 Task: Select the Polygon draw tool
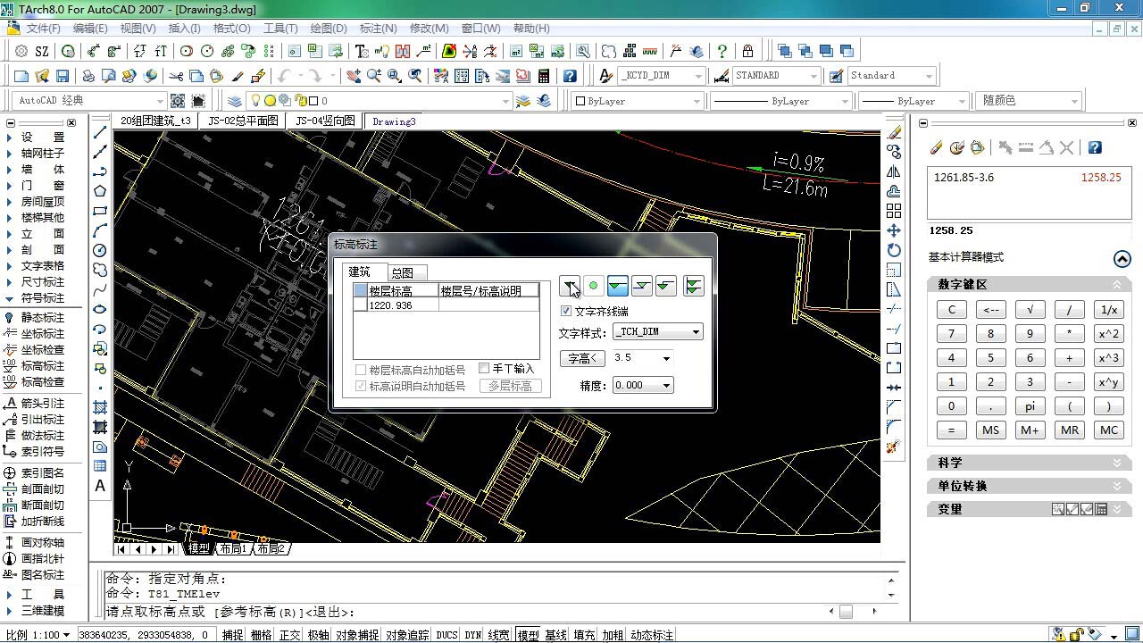click(100, 191)
